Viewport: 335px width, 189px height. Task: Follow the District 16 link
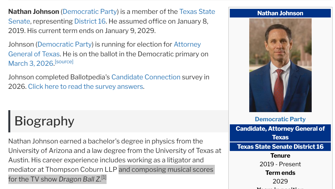[90, 21]
